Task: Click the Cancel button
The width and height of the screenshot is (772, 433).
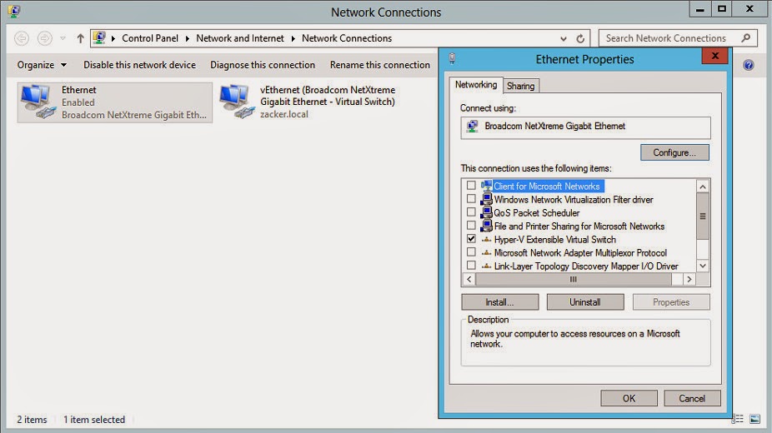Action: 692,398
